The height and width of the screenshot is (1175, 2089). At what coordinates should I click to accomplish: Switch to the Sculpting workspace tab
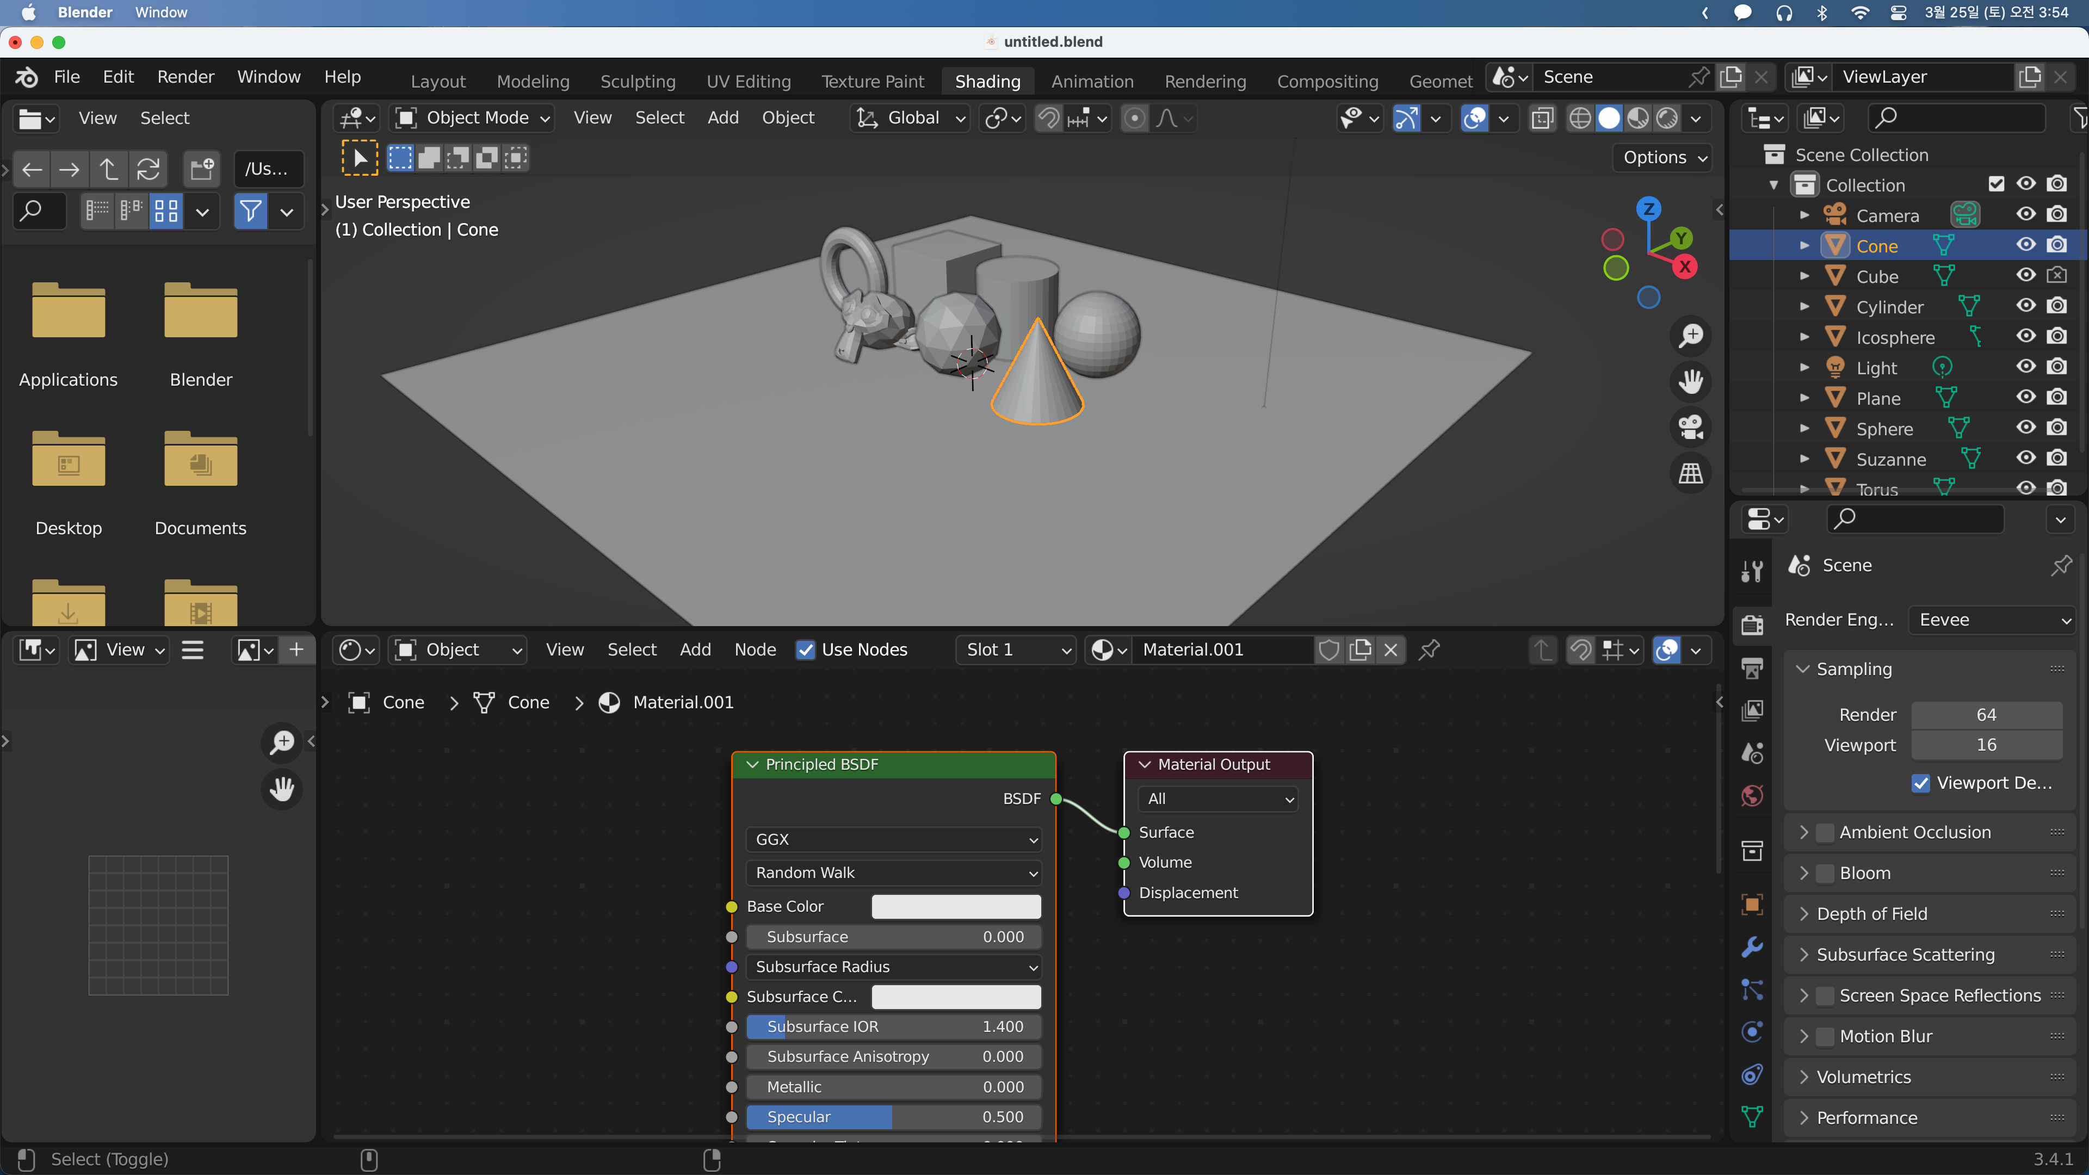[638, 81]
